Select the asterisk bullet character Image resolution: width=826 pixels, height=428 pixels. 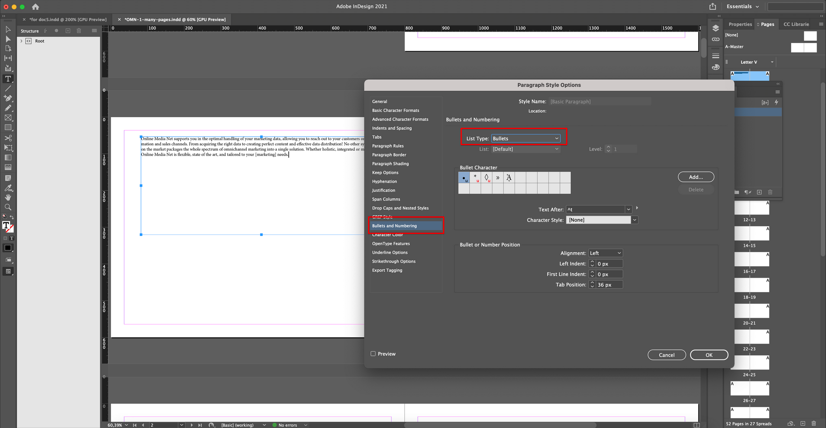pyautogui.click(x=475, y=177)
